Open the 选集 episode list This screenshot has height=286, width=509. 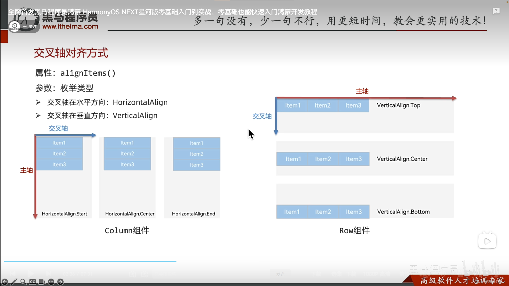[337, 274]
